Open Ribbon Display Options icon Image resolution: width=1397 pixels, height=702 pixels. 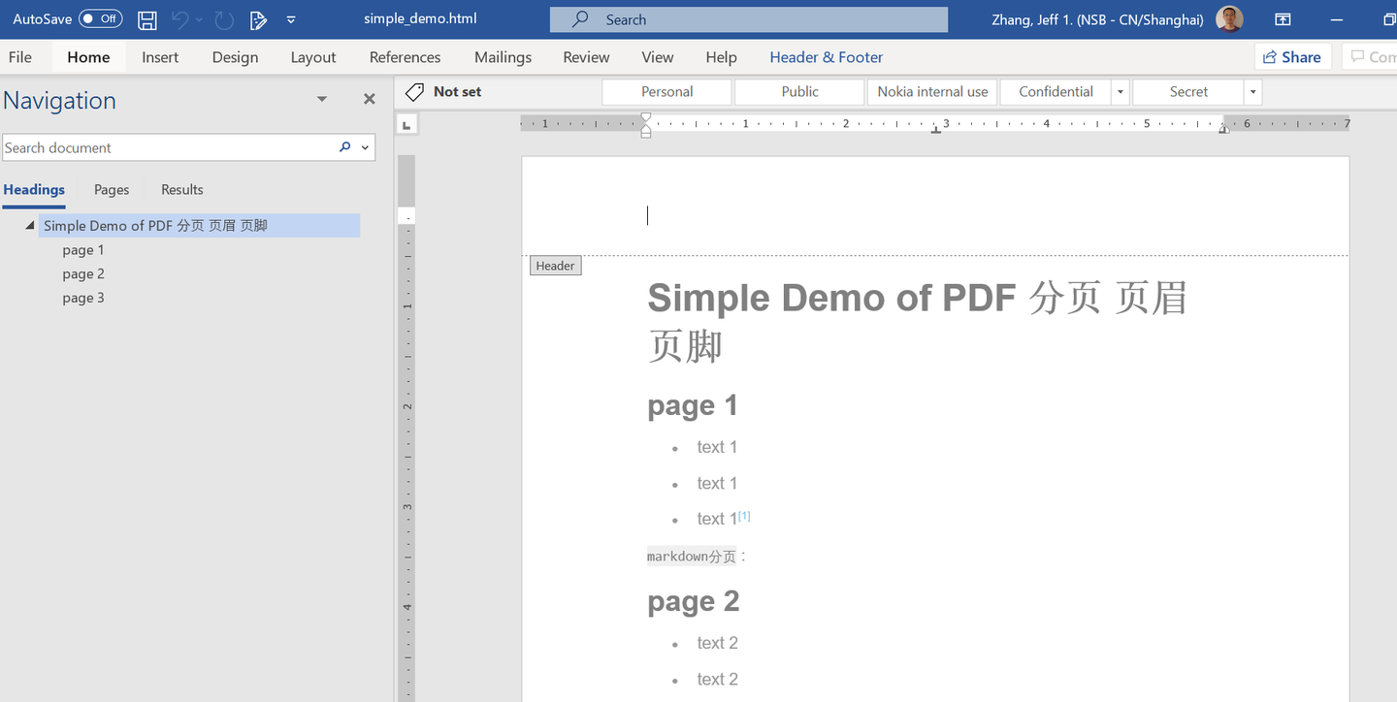[x=1283, y=19]
